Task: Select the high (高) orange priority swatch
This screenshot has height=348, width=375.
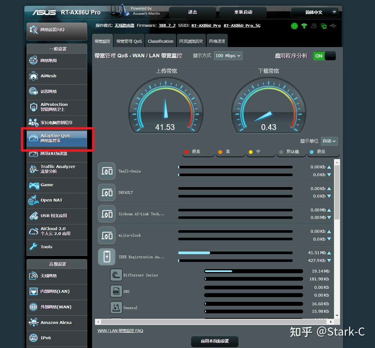Action: tap(220, 152)
